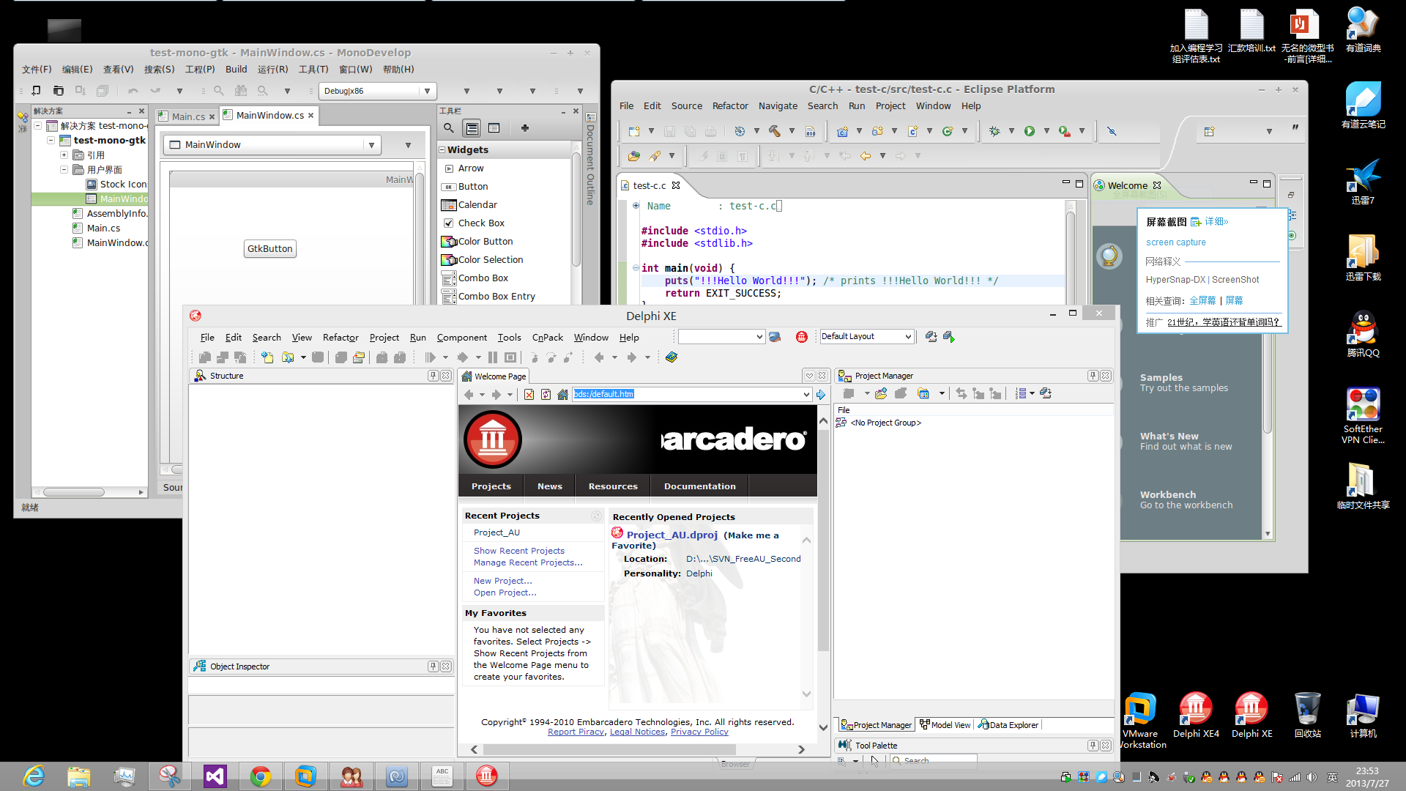This screenshot has width=1406, height=791.
Task: Pin the Delphi Tool Palette panel
Action: 1093,746
